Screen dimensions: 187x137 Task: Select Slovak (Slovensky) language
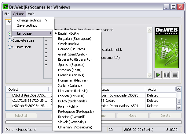click(x=77, y=122)
